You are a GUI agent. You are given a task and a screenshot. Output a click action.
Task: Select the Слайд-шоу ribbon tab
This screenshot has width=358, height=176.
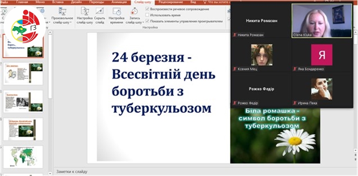tap(143, 2)
